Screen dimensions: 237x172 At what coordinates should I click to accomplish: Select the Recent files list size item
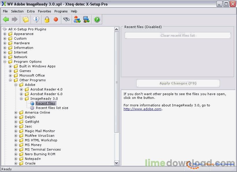tap(52, 108)
